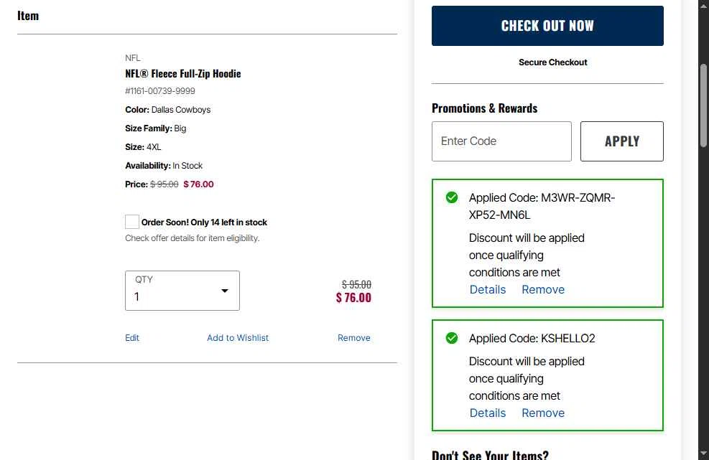
Task: Remove the applied code KSHELLO2
Action: click(x=543, y=413)
